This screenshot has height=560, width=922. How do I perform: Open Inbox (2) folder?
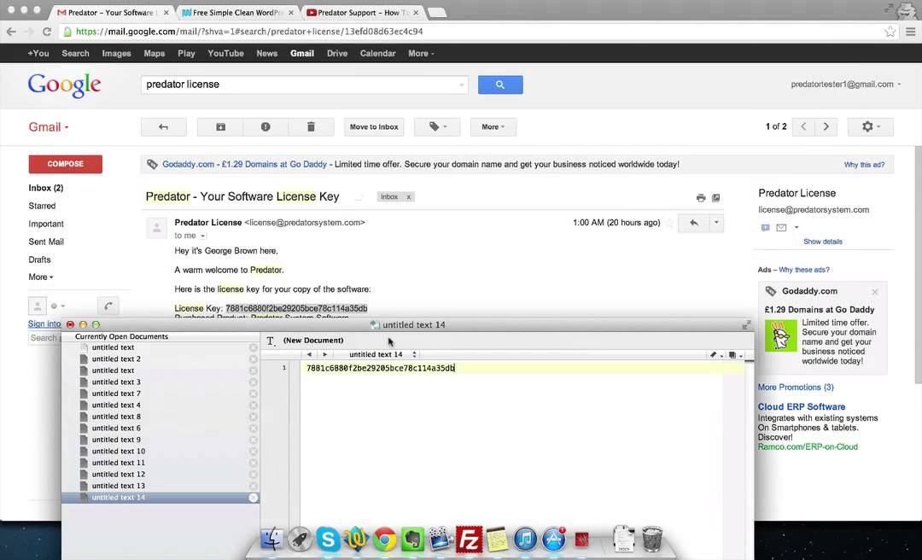click(x=46, y=189)
